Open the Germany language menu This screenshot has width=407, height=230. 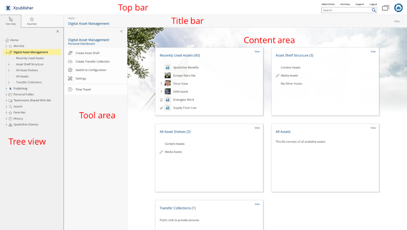pos(345,4)
